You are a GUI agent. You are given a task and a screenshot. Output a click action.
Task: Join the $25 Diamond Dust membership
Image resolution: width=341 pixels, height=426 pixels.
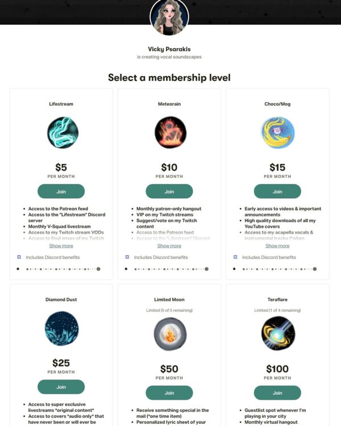coord(61,387)
